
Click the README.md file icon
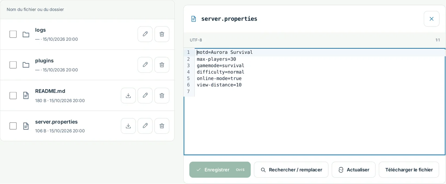pyautogui.click(x=26, y=95)
